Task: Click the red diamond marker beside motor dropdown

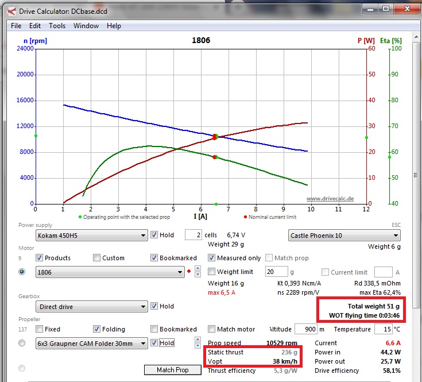Action: 188,271
